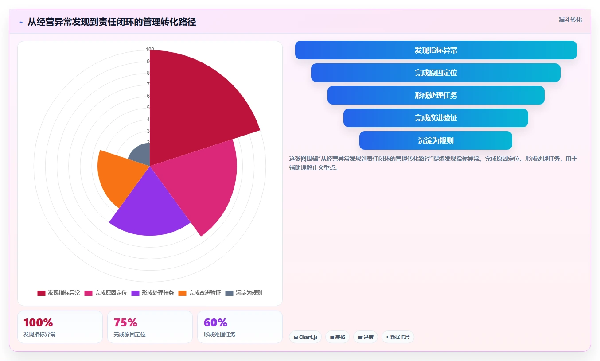Click the Chart.js tag chip

click(x=305, y=337)
